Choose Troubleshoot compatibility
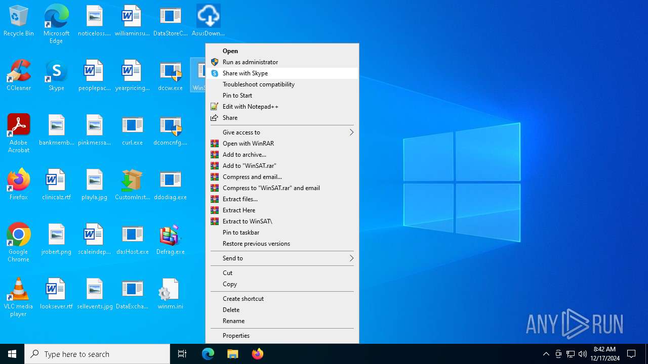648x364 pixels. click(282, 84)
